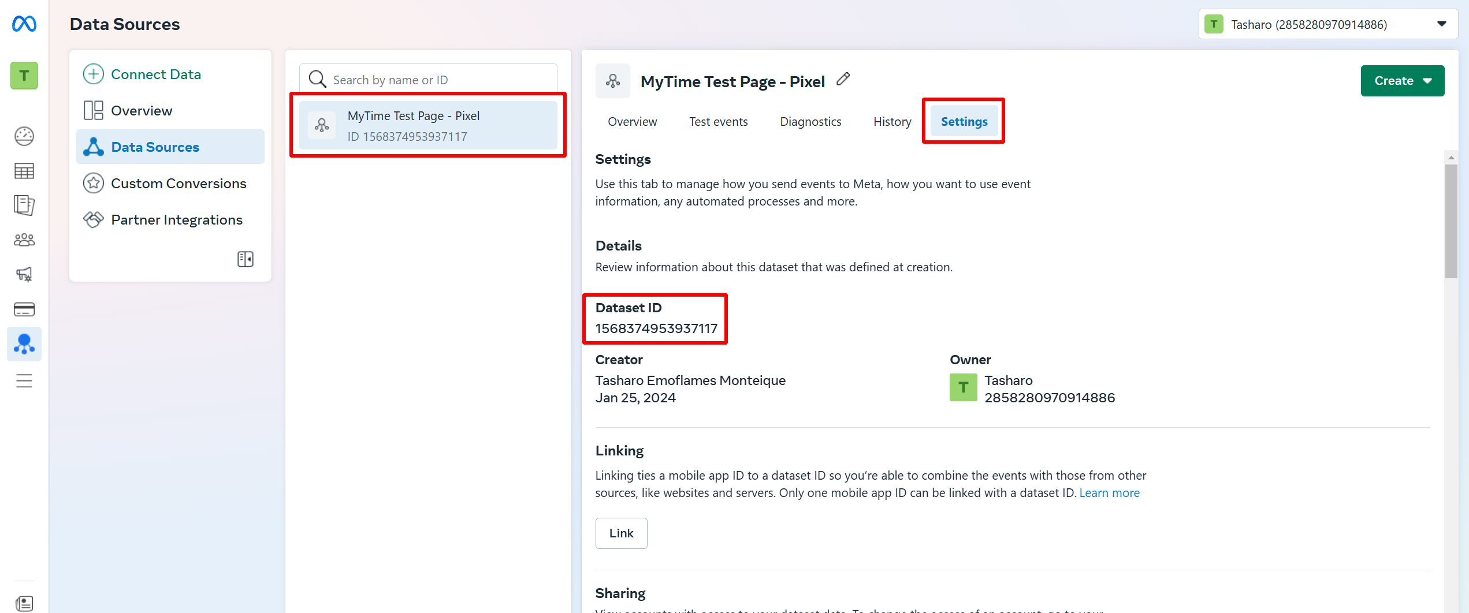Select Data Sources navigation item
The width and height of the screenshot is (1469, 613).
170,147
